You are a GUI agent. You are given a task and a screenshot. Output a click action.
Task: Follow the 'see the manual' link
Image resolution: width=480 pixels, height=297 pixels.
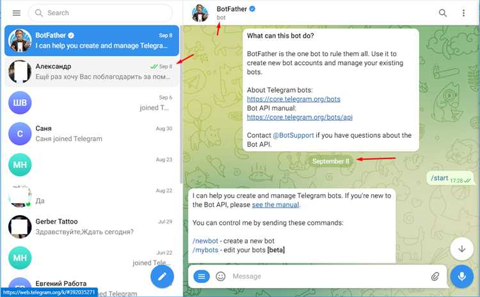click(275, 205)
